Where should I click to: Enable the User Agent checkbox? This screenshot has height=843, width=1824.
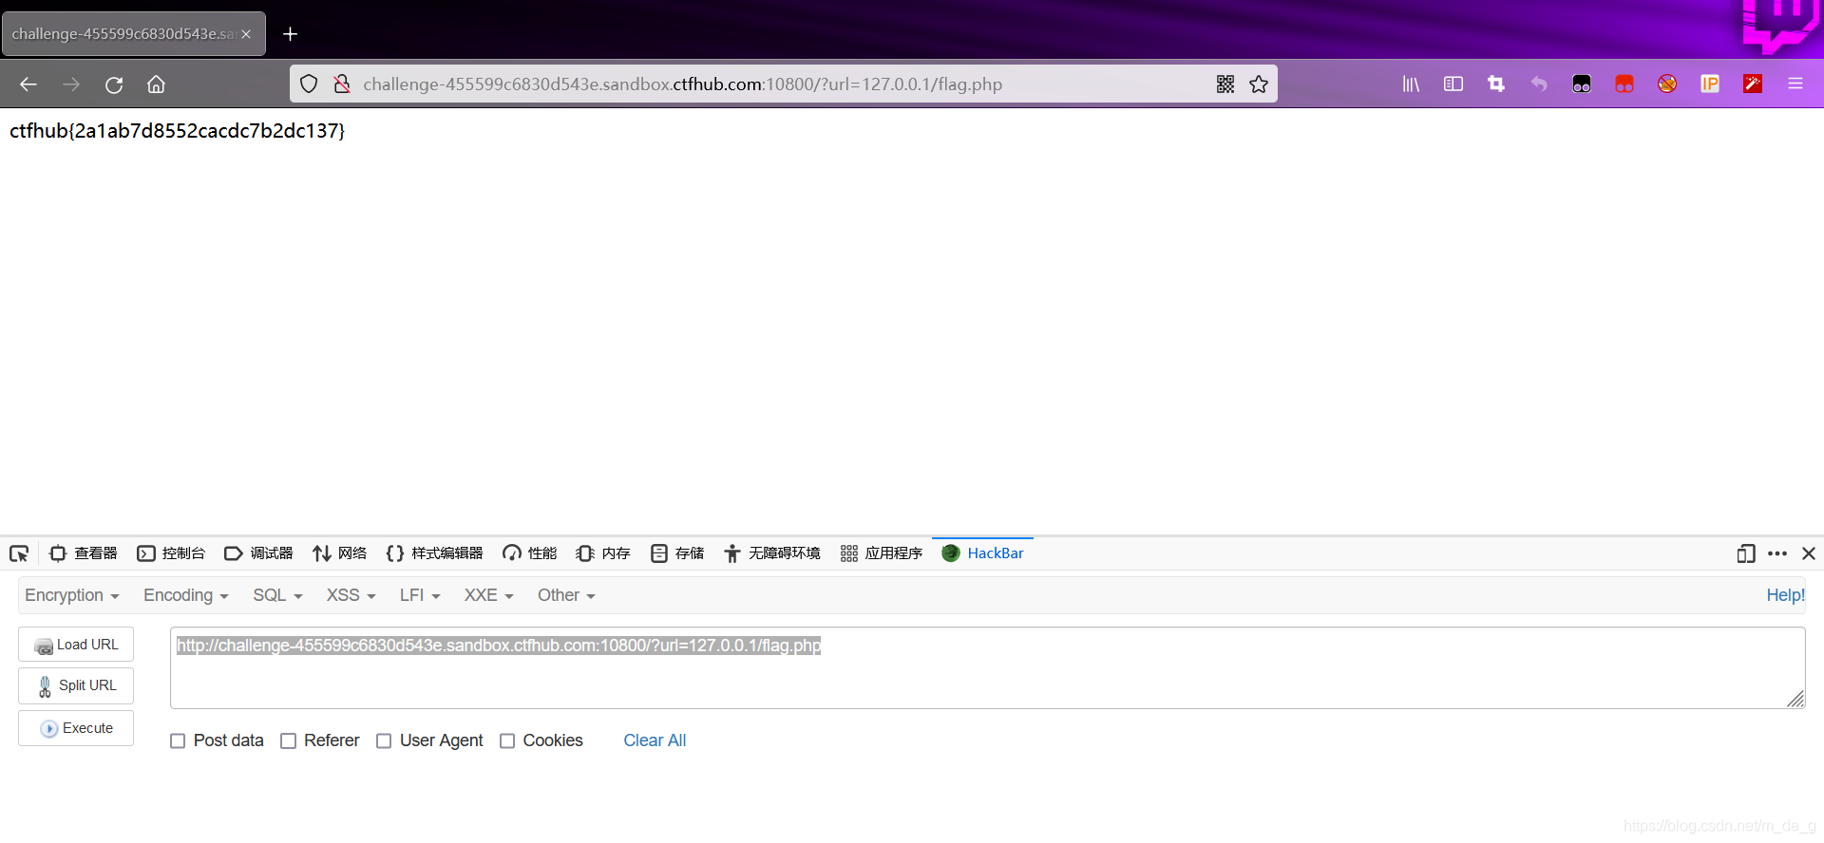click(x=384, y=740)
